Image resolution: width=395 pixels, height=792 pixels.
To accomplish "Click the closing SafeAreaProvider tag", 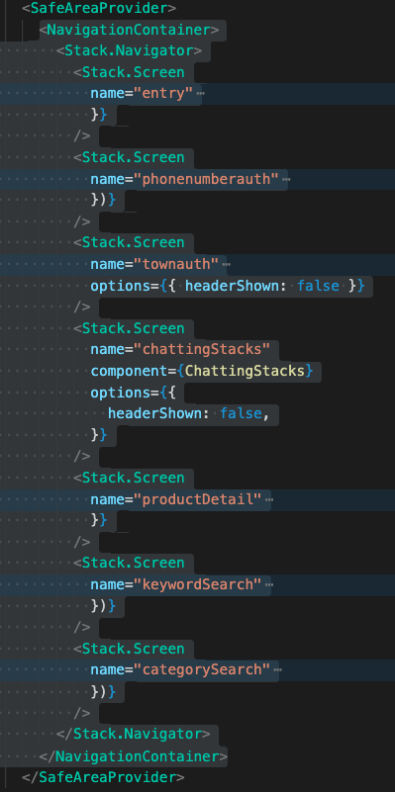I will (x=103, y=777).
